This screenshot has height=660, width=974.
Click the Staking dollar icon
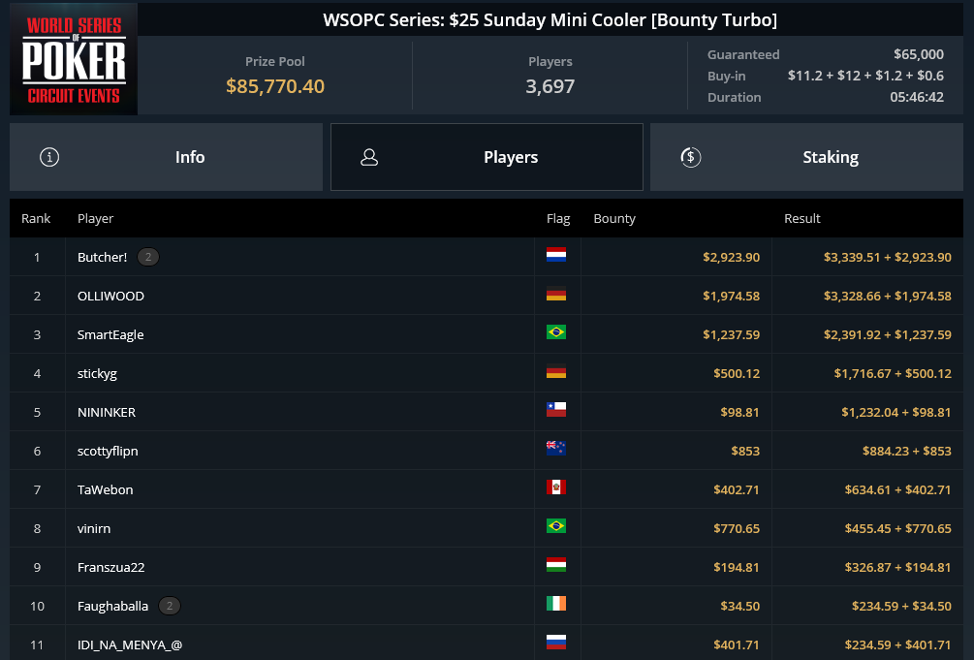tap(691, 157)
